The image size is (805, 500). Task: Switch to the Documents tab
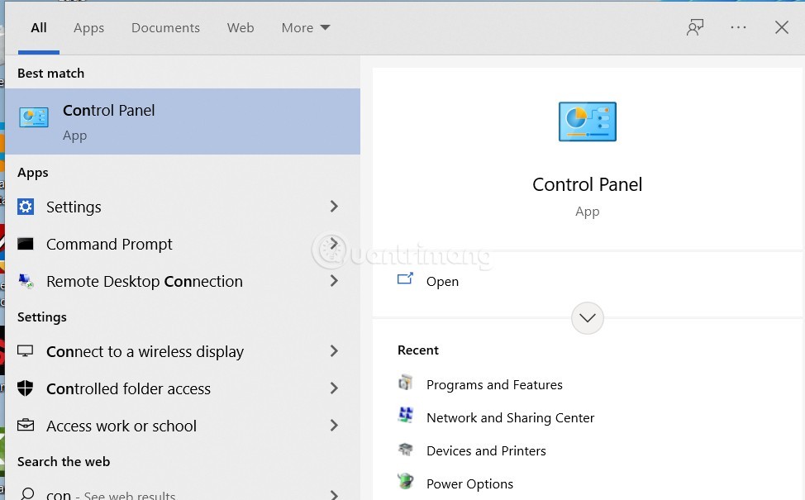tap(165, 28)
